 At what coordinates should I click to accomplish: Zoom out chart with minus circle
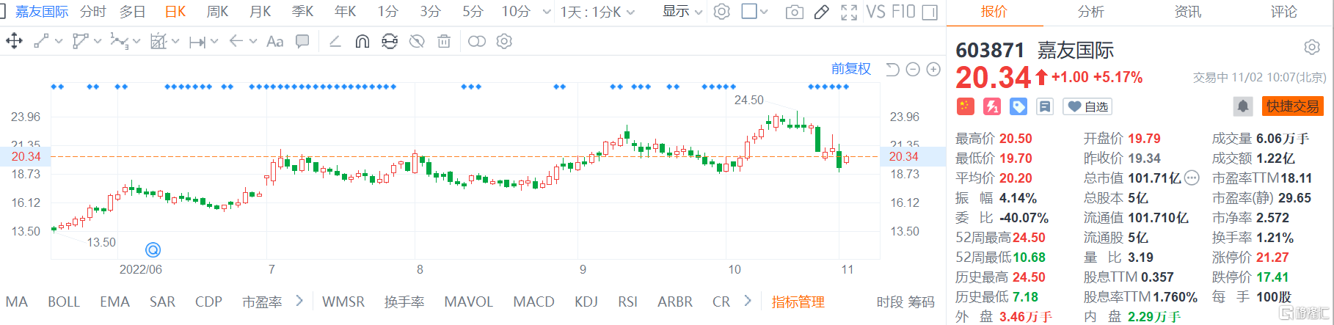tap(913, 69)
